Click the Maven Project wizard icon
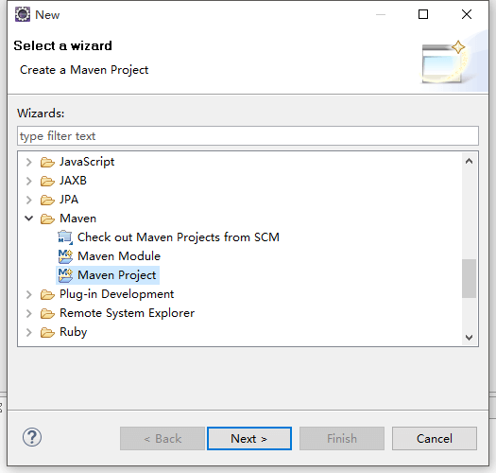This screenshot has width=496, height=473. pos(65,275)
